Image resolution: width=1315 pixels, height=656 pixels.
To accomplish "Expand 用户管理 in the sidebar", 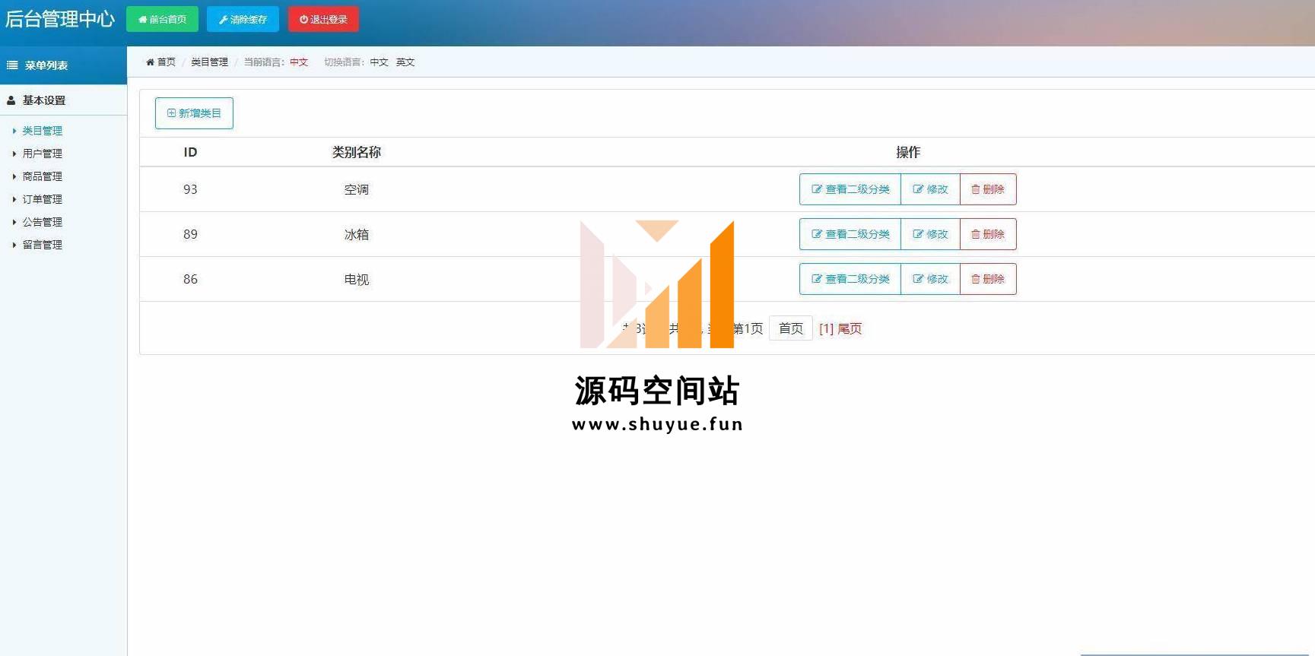I will (42, 154).
